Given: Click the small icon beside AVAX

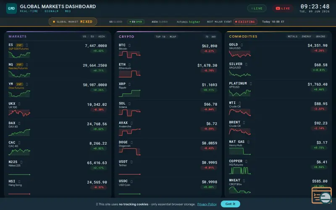Looking at the screenshot, I should pos(131,123).
